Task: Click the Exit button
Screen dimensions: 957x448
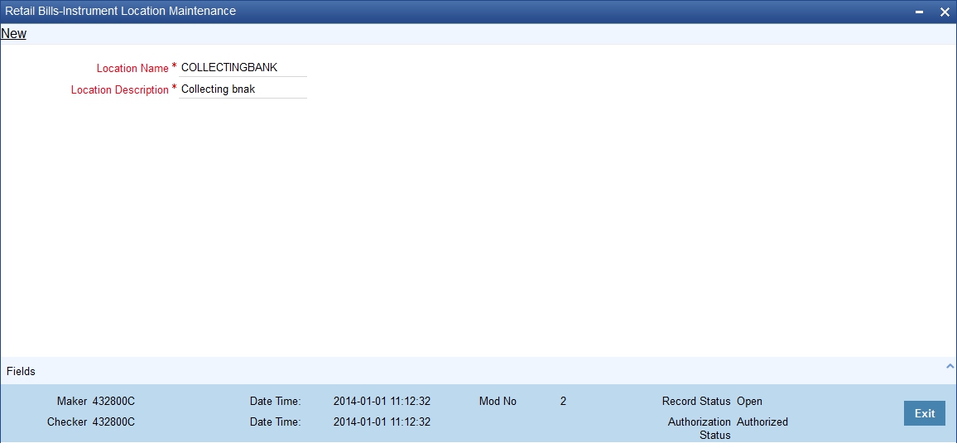Action: point(925,413)
